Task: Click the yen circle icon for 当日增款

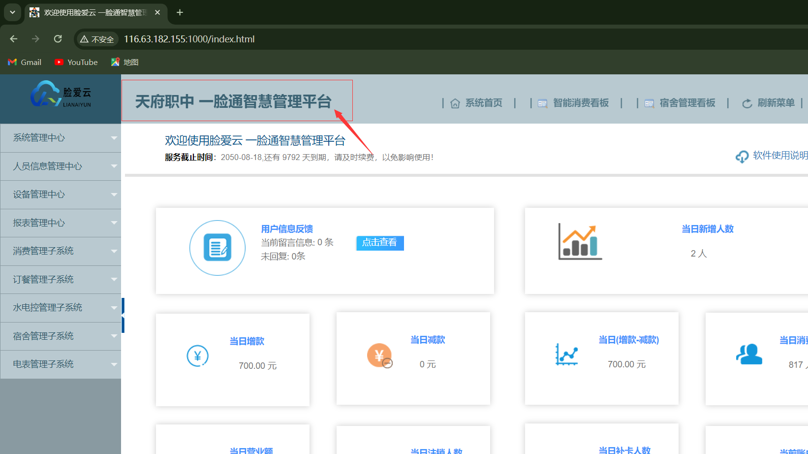Action: pos(198,356)
